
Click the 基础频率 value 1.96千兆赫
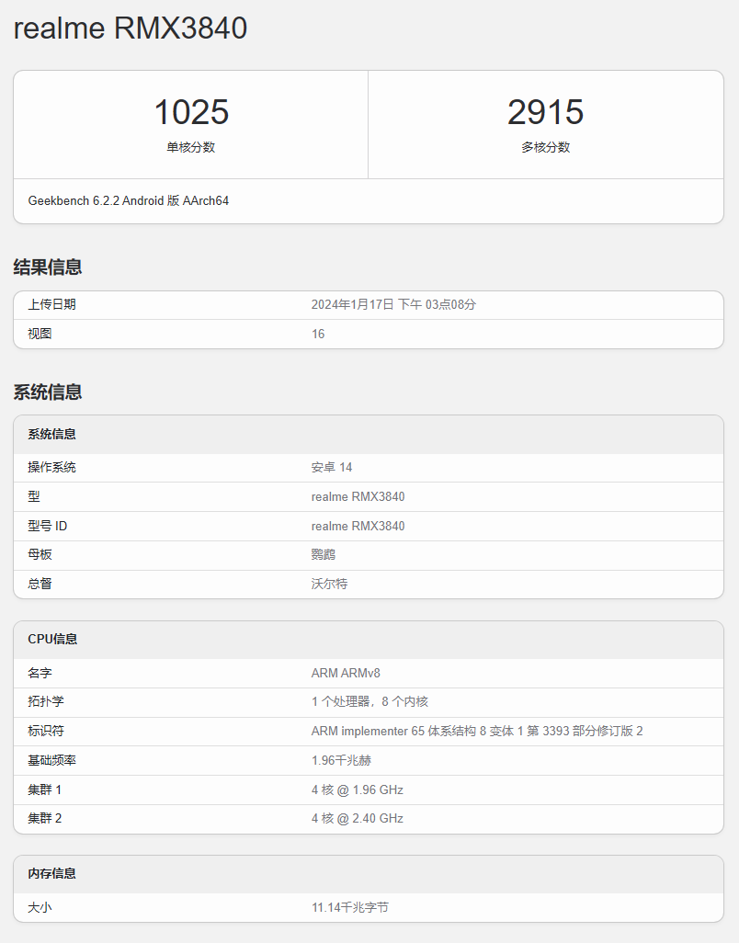[x=341, y=761]
